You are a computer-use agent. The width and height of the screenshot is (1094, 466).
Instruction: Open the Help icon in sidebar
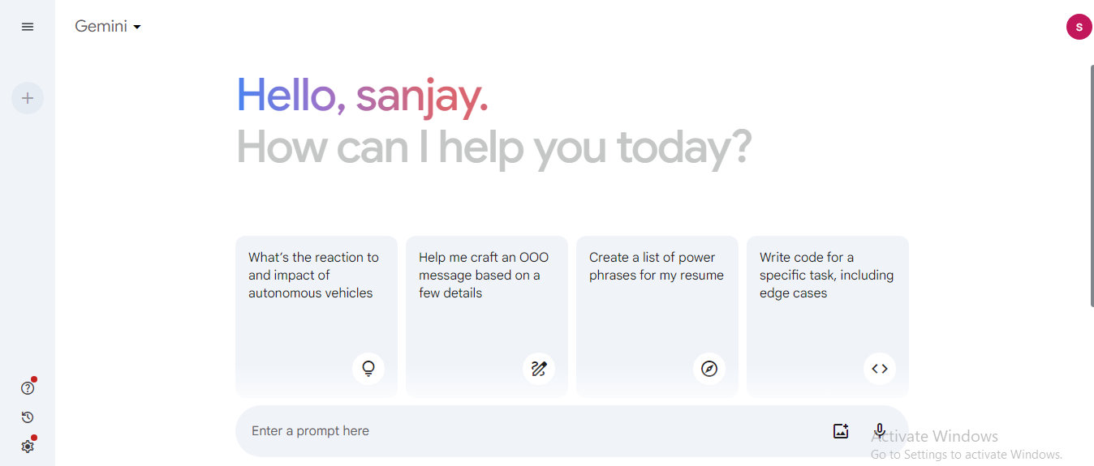pyautogui.click(x=28, y=388)
